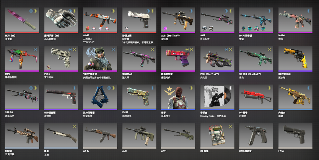Image resolution: width=319 pixels, height=160 pixels.
Task: Click the FaZe sticker on the 沙漠之鹰
Action: pos(126,28)
